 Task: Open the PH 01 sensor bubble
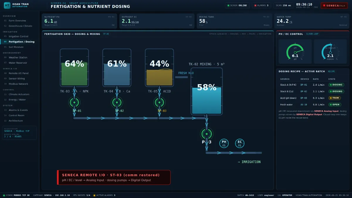coord(224,143)
